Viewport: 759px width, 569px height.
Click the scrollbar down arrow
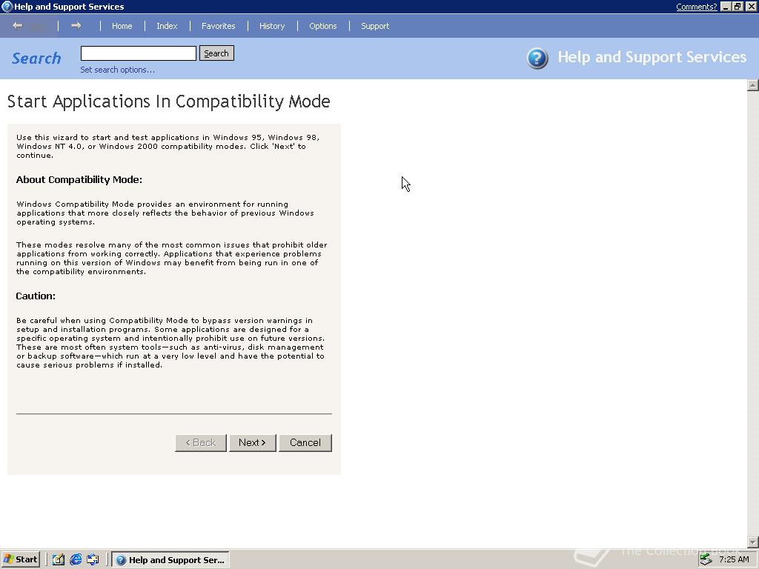pyautogui.click(x=753, y=542)
